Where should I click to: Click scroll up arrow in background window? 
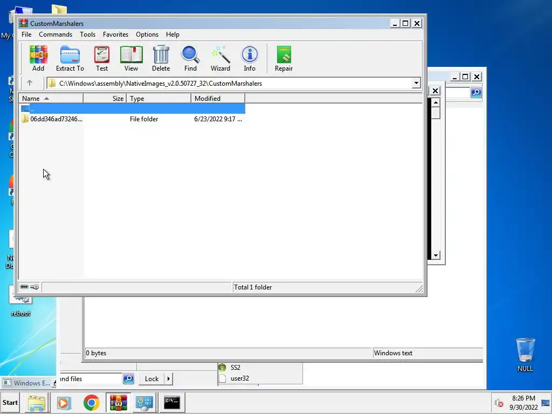[436, 102]
